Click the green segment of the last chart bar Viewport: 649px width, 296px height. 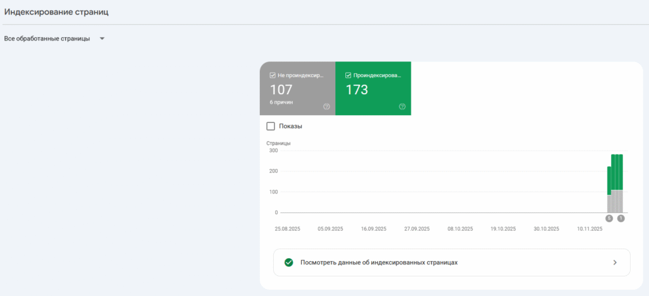pyautogui.click(x=620, y=172)
